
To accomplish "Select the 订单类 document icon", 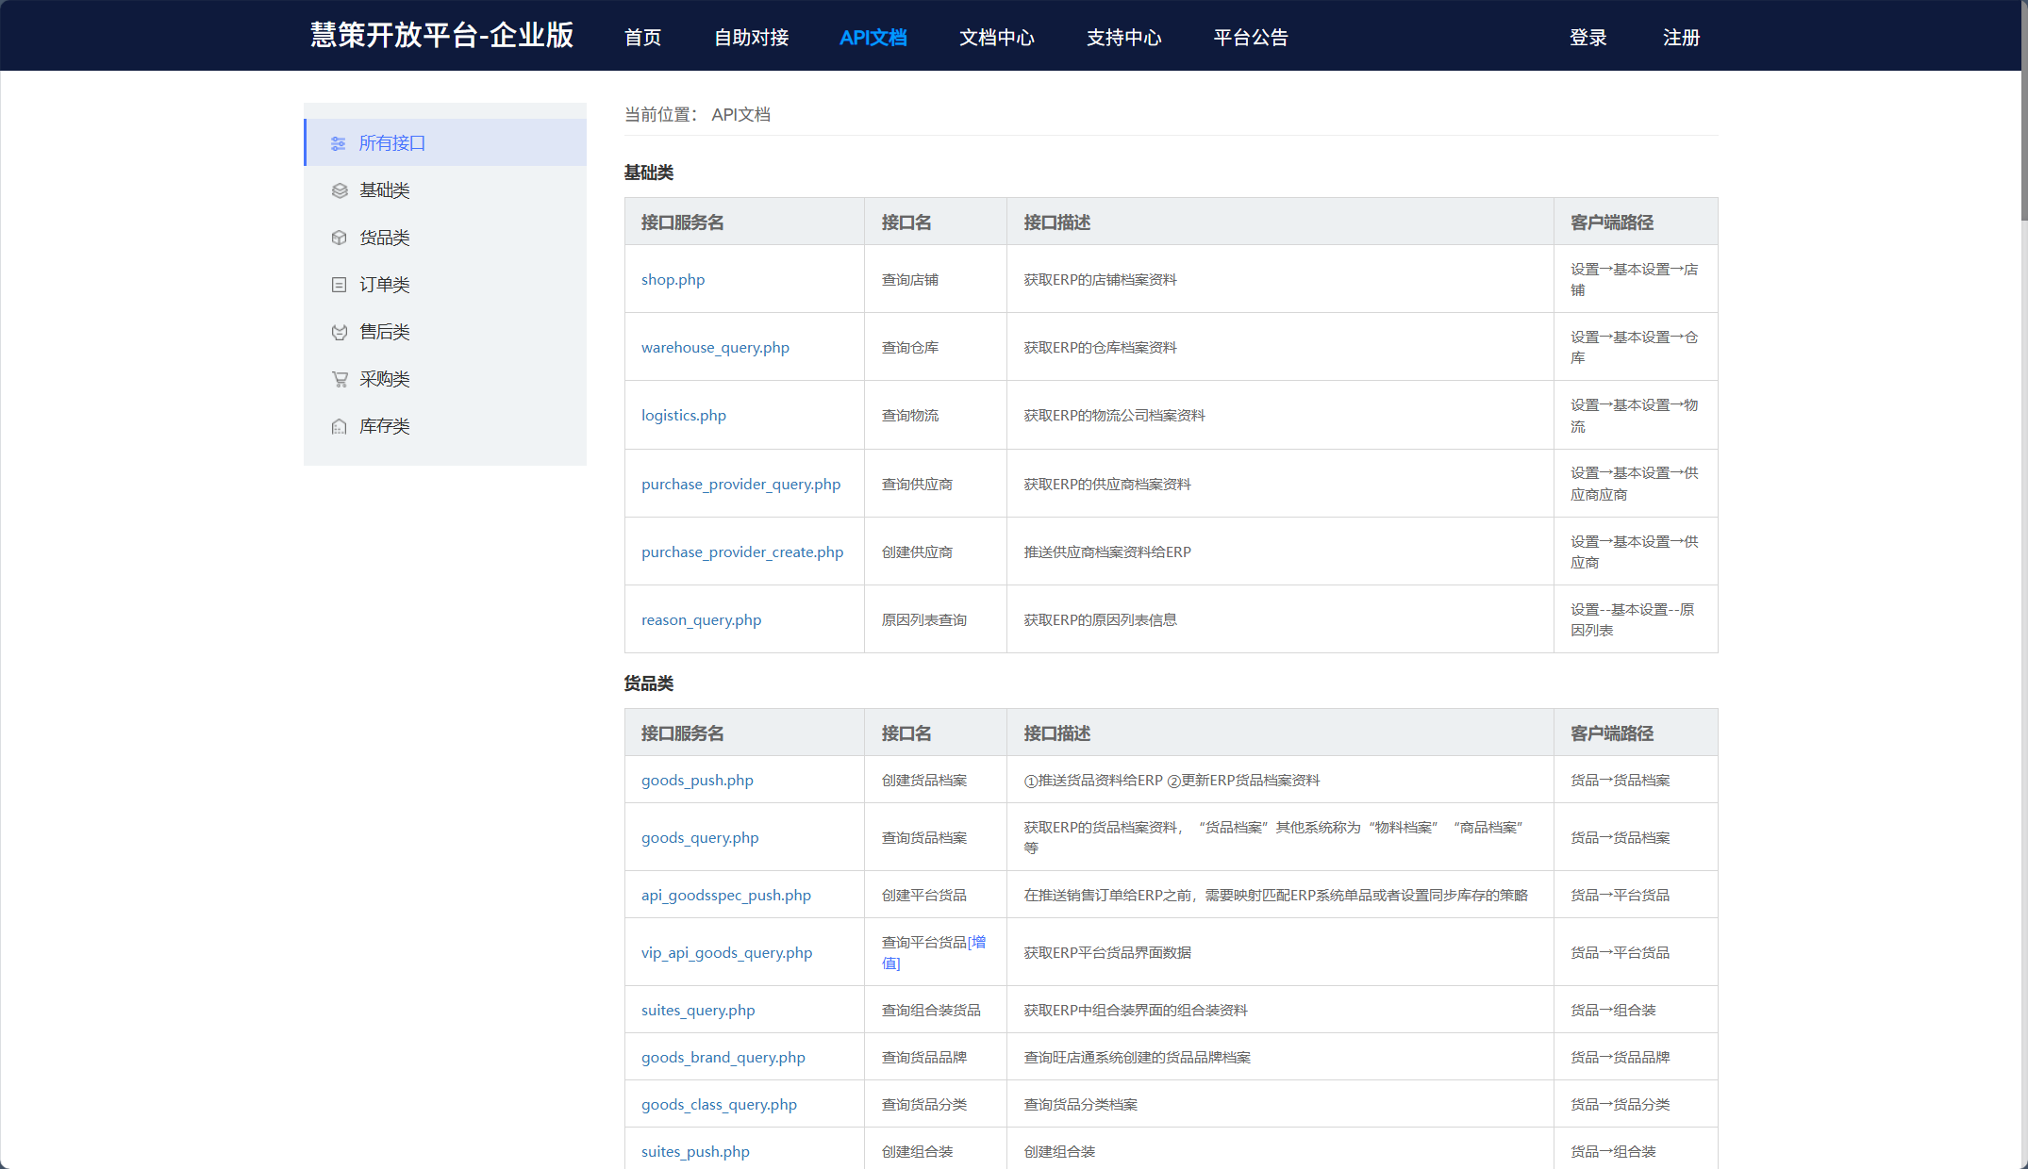I will coord(339,285).
